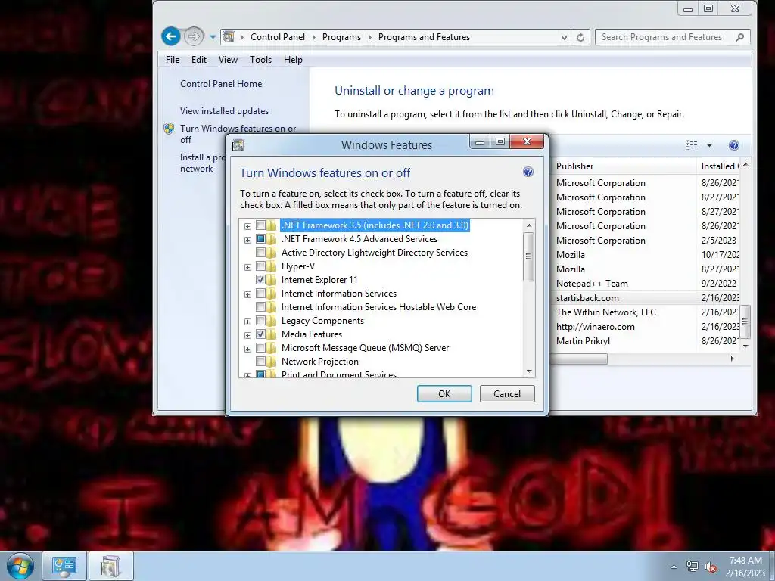This screenshot has width=775, height=581.
Task: Click Programs and Features help icon
Action: tap(734, 145)
